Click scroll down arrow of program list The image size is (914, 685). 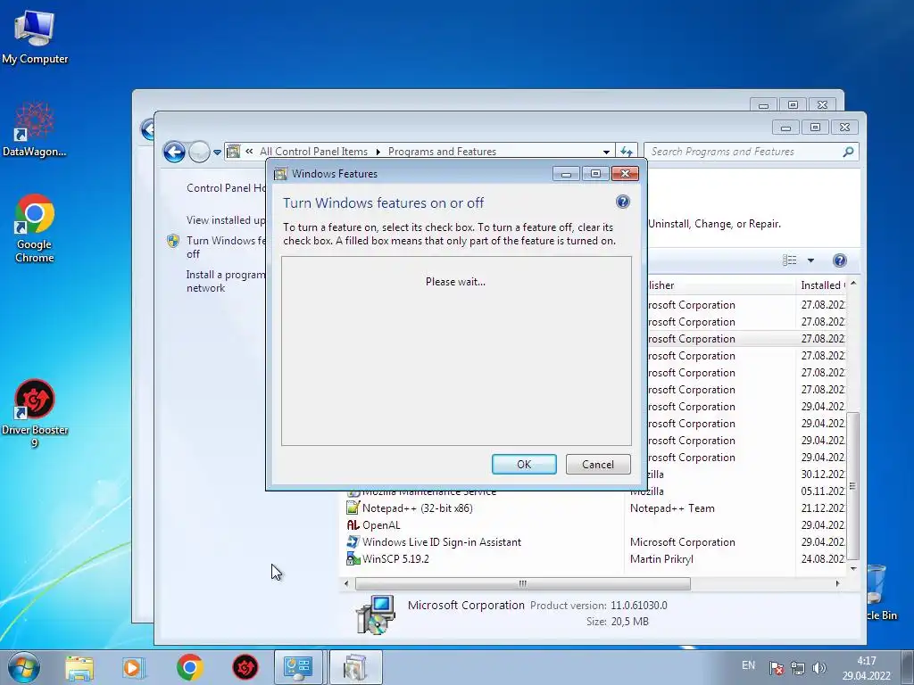point(853,568)
